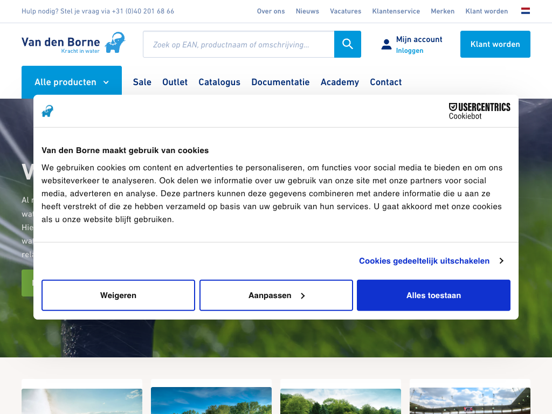
Task: Open the Catalogus page
Action: [x=219, y=82]
